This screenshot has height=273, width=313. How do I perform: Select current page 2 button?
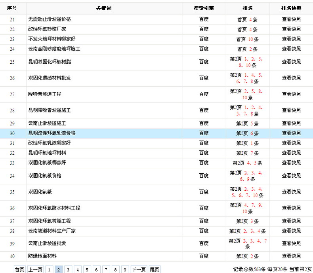coord(59,269)
